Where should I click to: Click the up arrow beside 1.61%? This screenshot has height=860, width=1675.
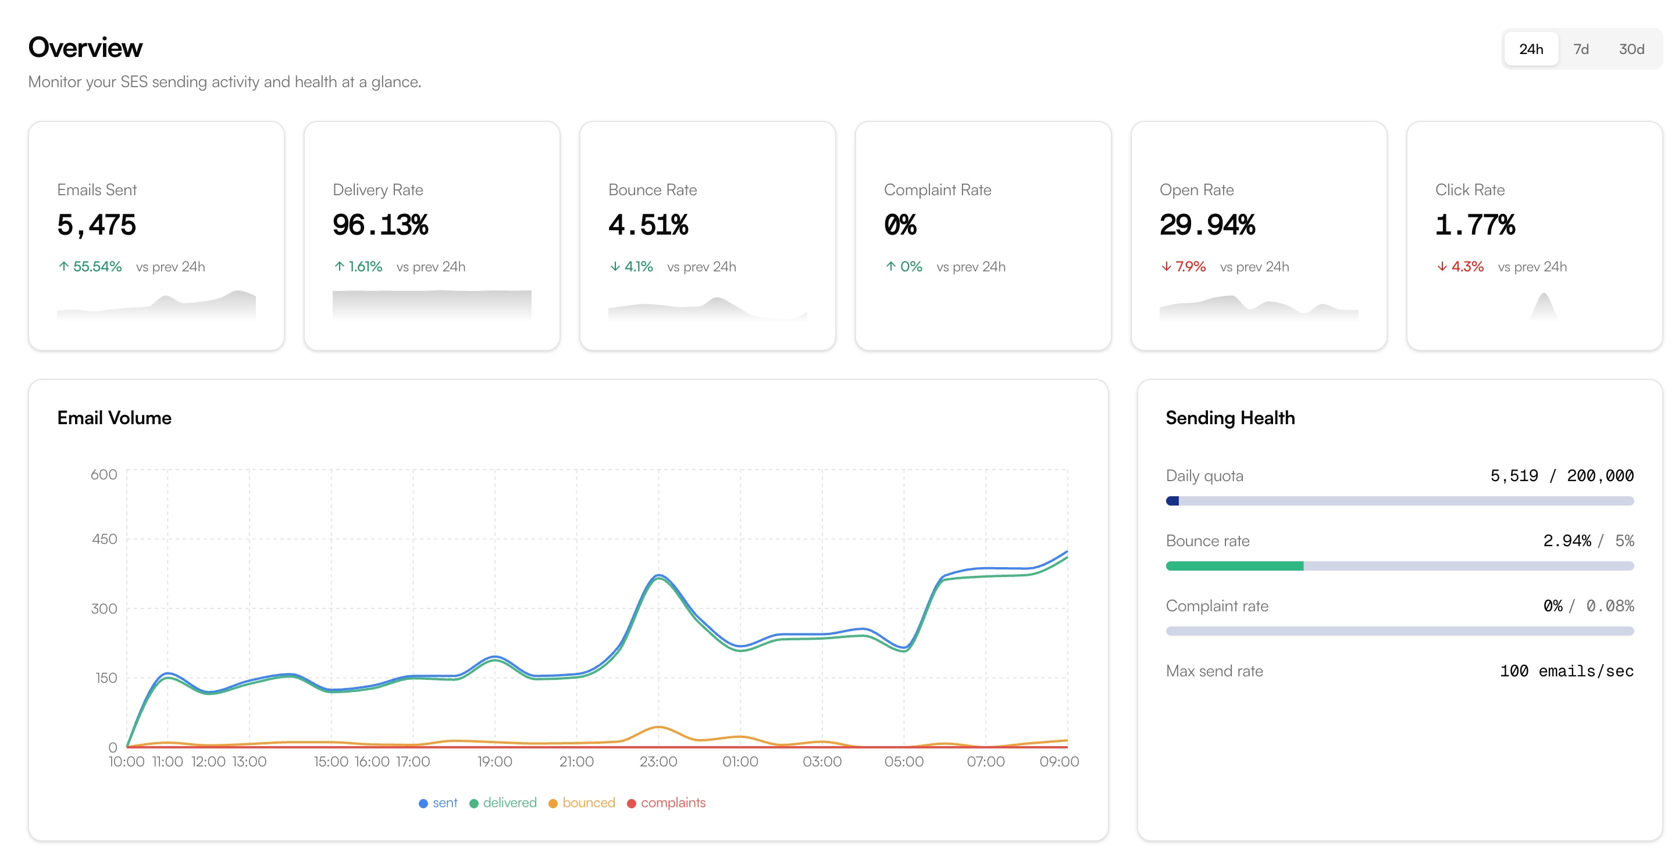point(340,266)
